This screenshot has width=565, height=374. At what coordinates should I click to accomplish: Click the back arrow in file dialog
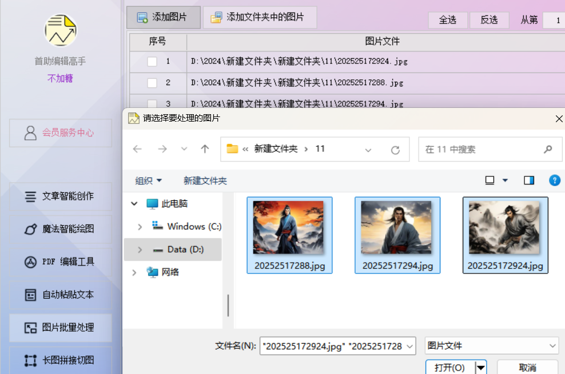point(137,149)
